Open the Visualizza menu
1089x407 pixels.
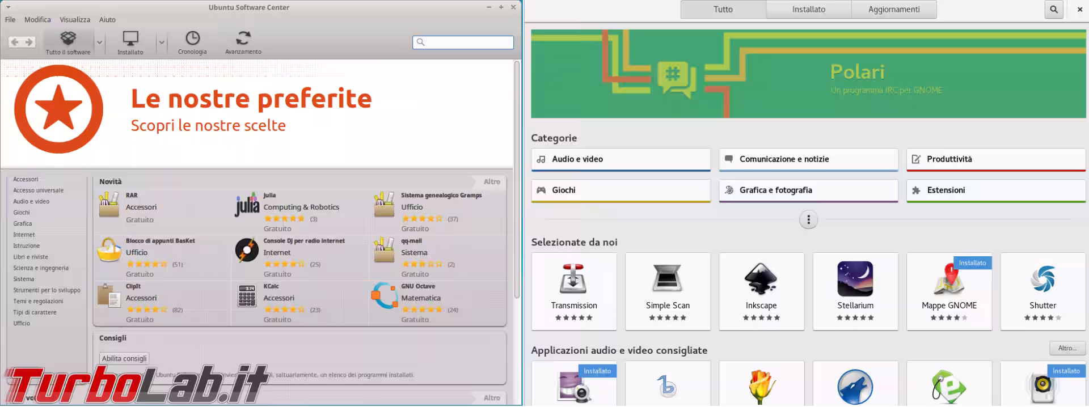click(x=75, y=19)
